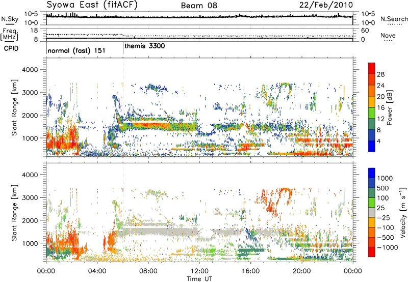The image size is (408, 282).
Task: Click the "04:00" time tick label
Action: 97,271
